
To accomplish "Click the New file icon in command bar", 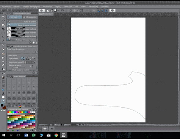I will [48, 11].
